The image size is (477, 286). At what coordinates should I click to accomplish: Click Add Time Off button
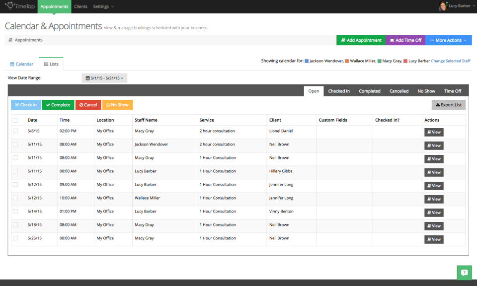point(405,40)
